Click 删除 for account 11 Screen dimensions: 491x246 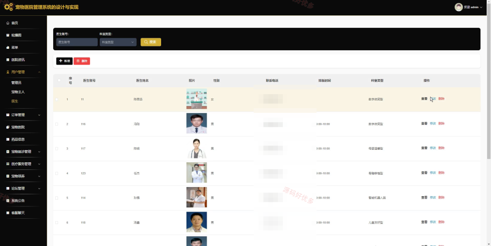pos(441,99)
